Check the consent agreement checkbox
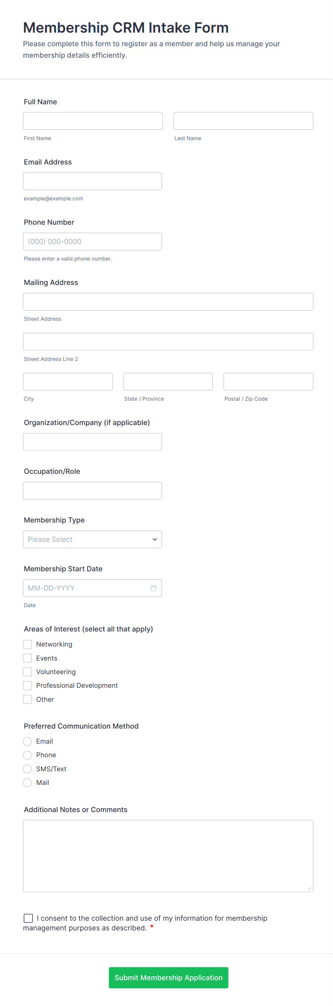 pyautogui.click(x=28, y=918)
